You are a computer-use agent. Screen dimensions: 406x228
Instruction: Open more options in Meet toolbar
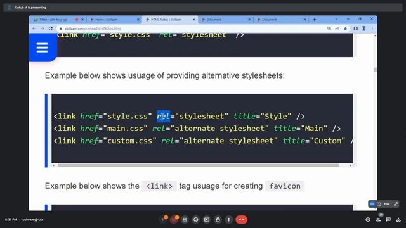[x=228, y=220]
